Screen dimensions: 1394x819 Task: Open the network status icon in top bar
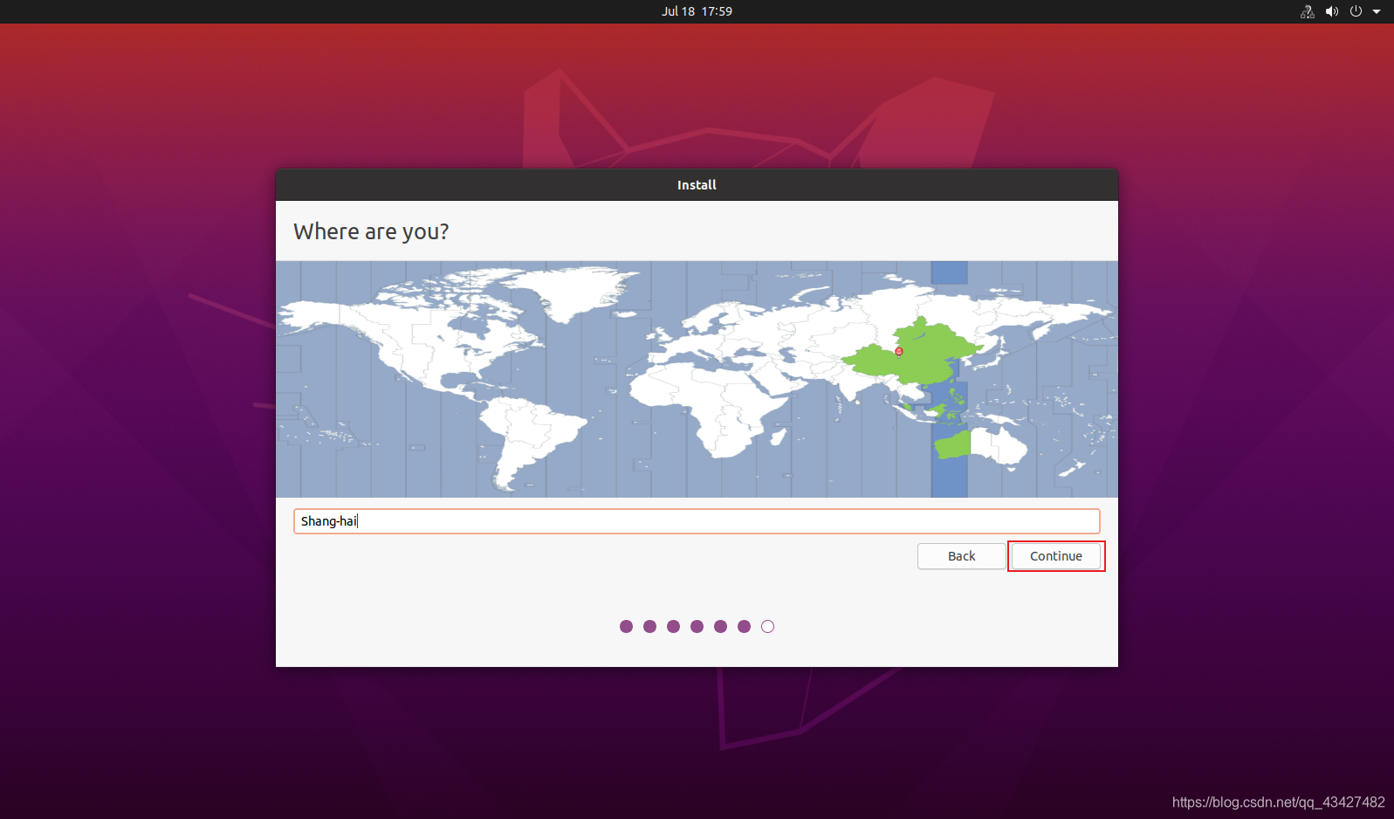1307,11
